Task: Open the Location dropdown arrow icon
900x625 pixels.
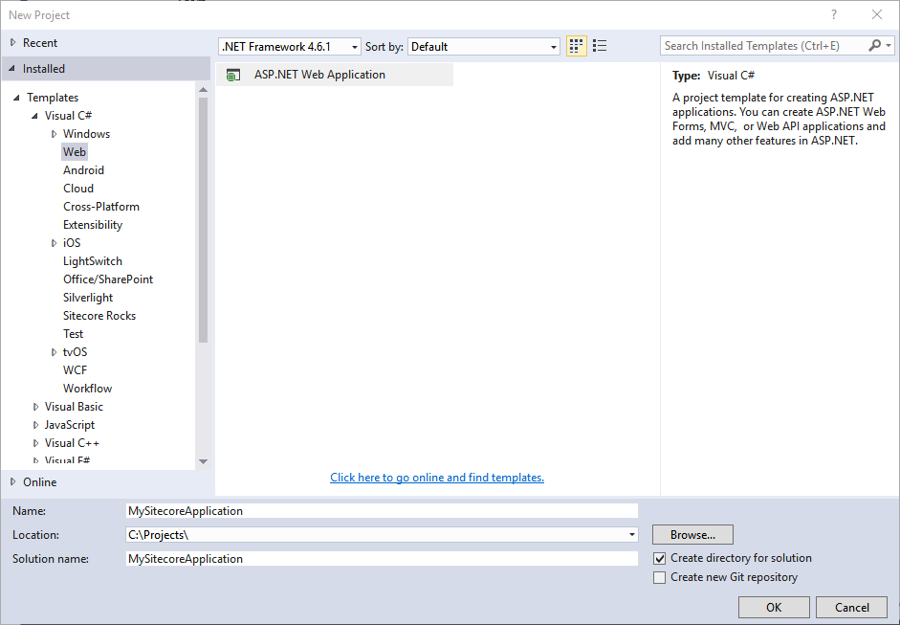Action: coord(631,534)
